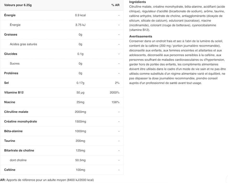Select the Sucres sub-row label
This screenshot has height=183, width=228.
tap(15, 64)
